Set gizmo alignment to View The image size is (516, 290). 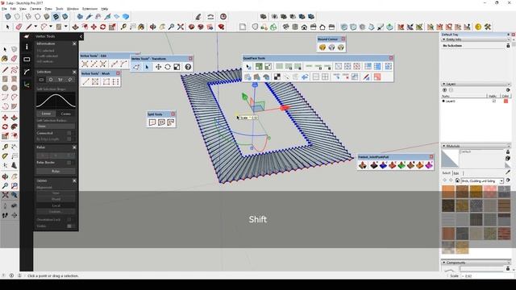[x=56, y=193]
